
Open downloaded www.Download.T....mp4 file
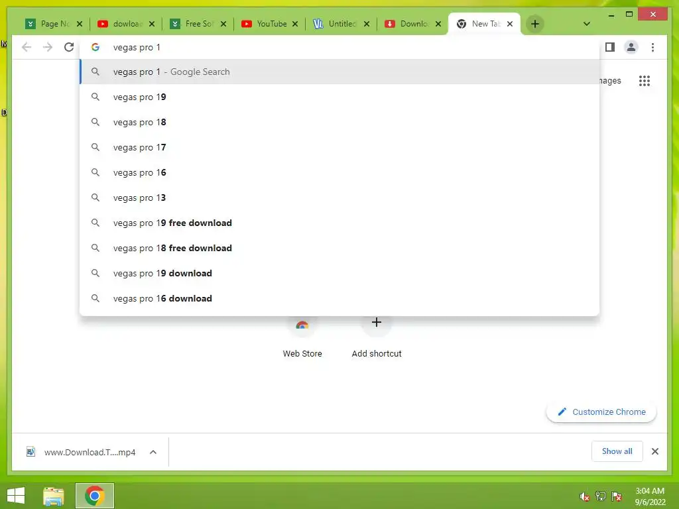(82, 452)
